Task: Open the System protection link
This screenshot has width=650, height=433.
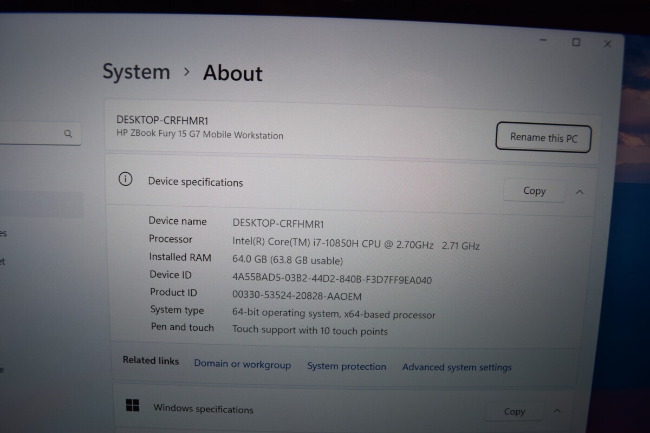Action: click(x=347, y=366)
